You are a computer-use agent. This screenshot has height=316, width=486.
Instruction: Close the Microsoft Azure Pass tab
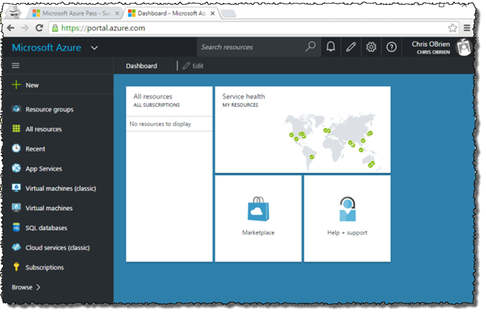[117, 13]
